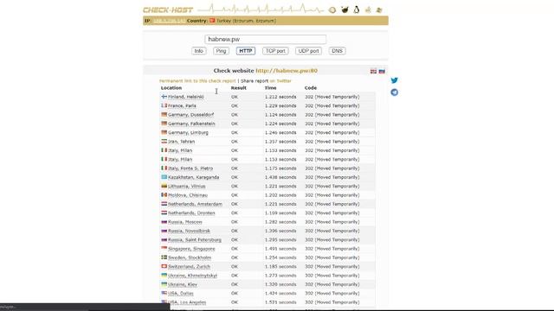Click the Location column header

tap(171, 88)
